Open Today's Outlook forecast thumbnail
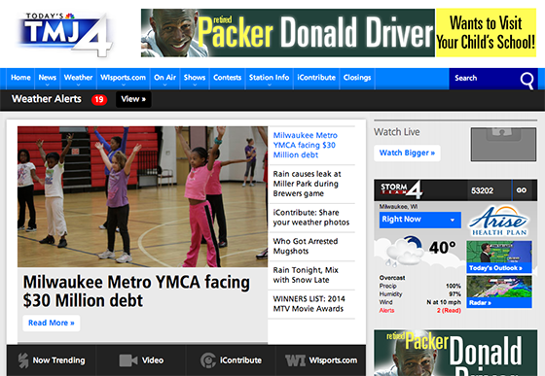This screenshot has width=545, height=376. point(498,256)
